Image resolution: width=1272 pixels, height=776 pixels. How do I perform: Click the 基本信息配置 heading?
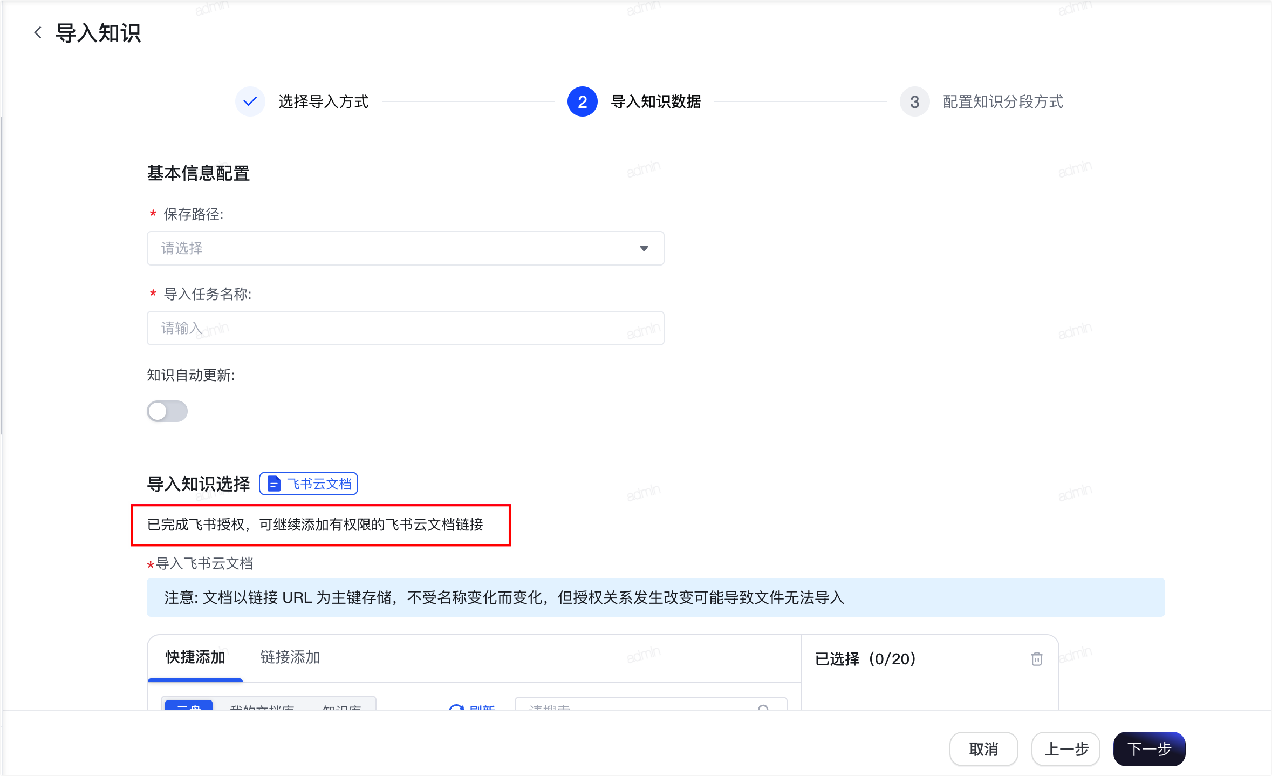coord(199,173)
